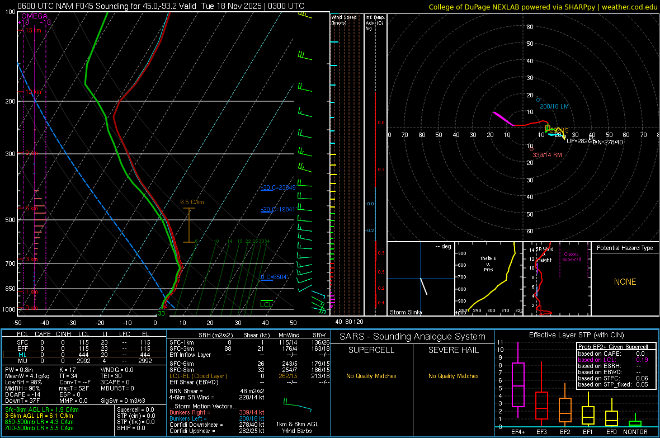Select the MU parcel row
The height and width of the screenshot is (438, 660).
click(x=84, y=361)
